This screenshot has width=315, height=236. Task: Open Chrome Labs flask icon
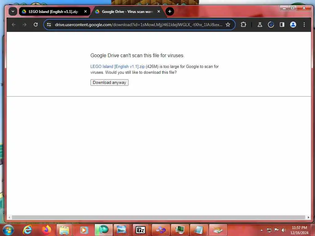click(260, 25)
